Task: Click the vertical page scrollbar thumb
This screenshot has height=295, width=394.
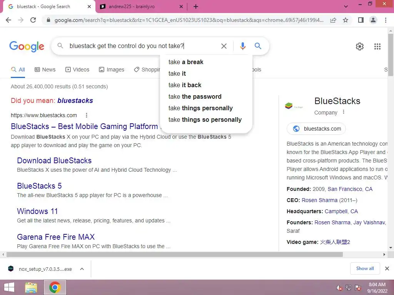Action: click(x=391, y=55)
